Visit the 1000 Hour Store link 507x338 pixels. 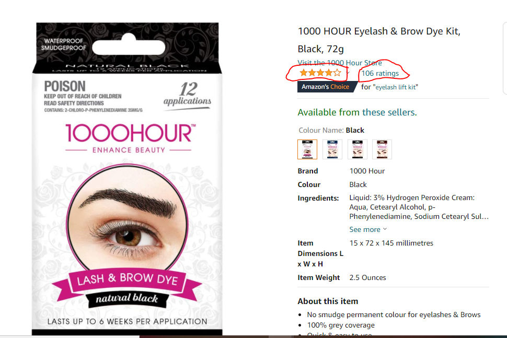coord(340,63)
